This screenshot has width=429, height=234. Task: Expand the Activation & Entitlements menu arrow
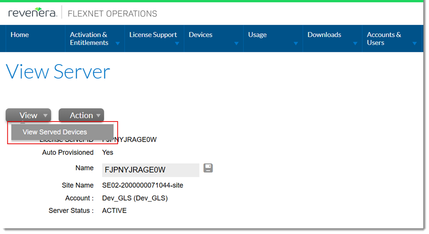coord(118,43)
